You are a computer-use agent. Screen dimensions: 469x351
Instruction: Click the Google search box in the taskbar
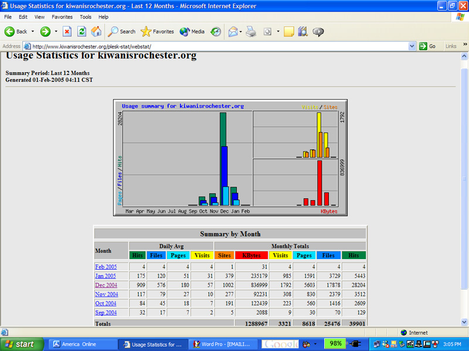pyautogui.click(x=280, y=344)
